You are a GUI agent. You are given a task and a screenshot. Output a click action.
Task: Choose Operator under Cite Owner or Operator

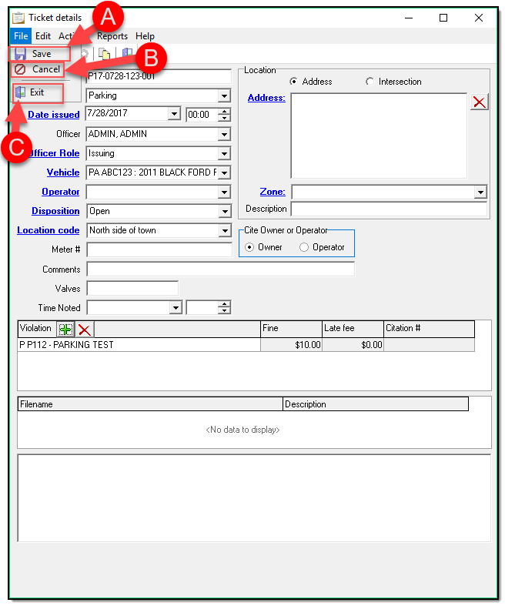pos(304,247)
